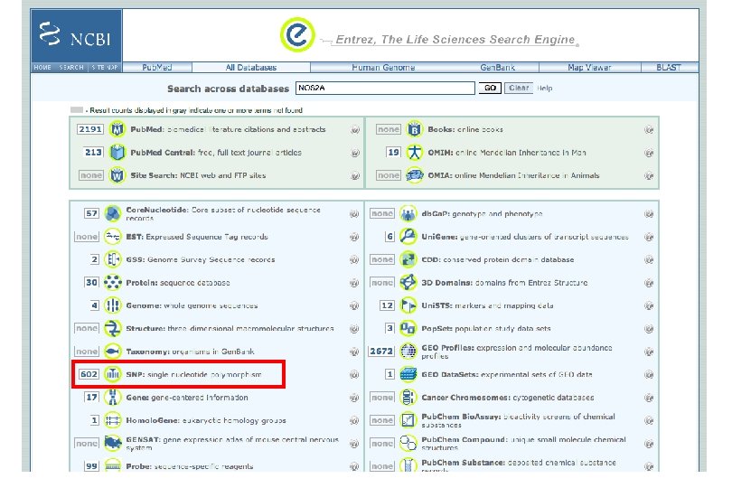Open the 213 PubMed Central results
Screen dimensions: 732x488
pyautogui.click(x=93, y=152)
